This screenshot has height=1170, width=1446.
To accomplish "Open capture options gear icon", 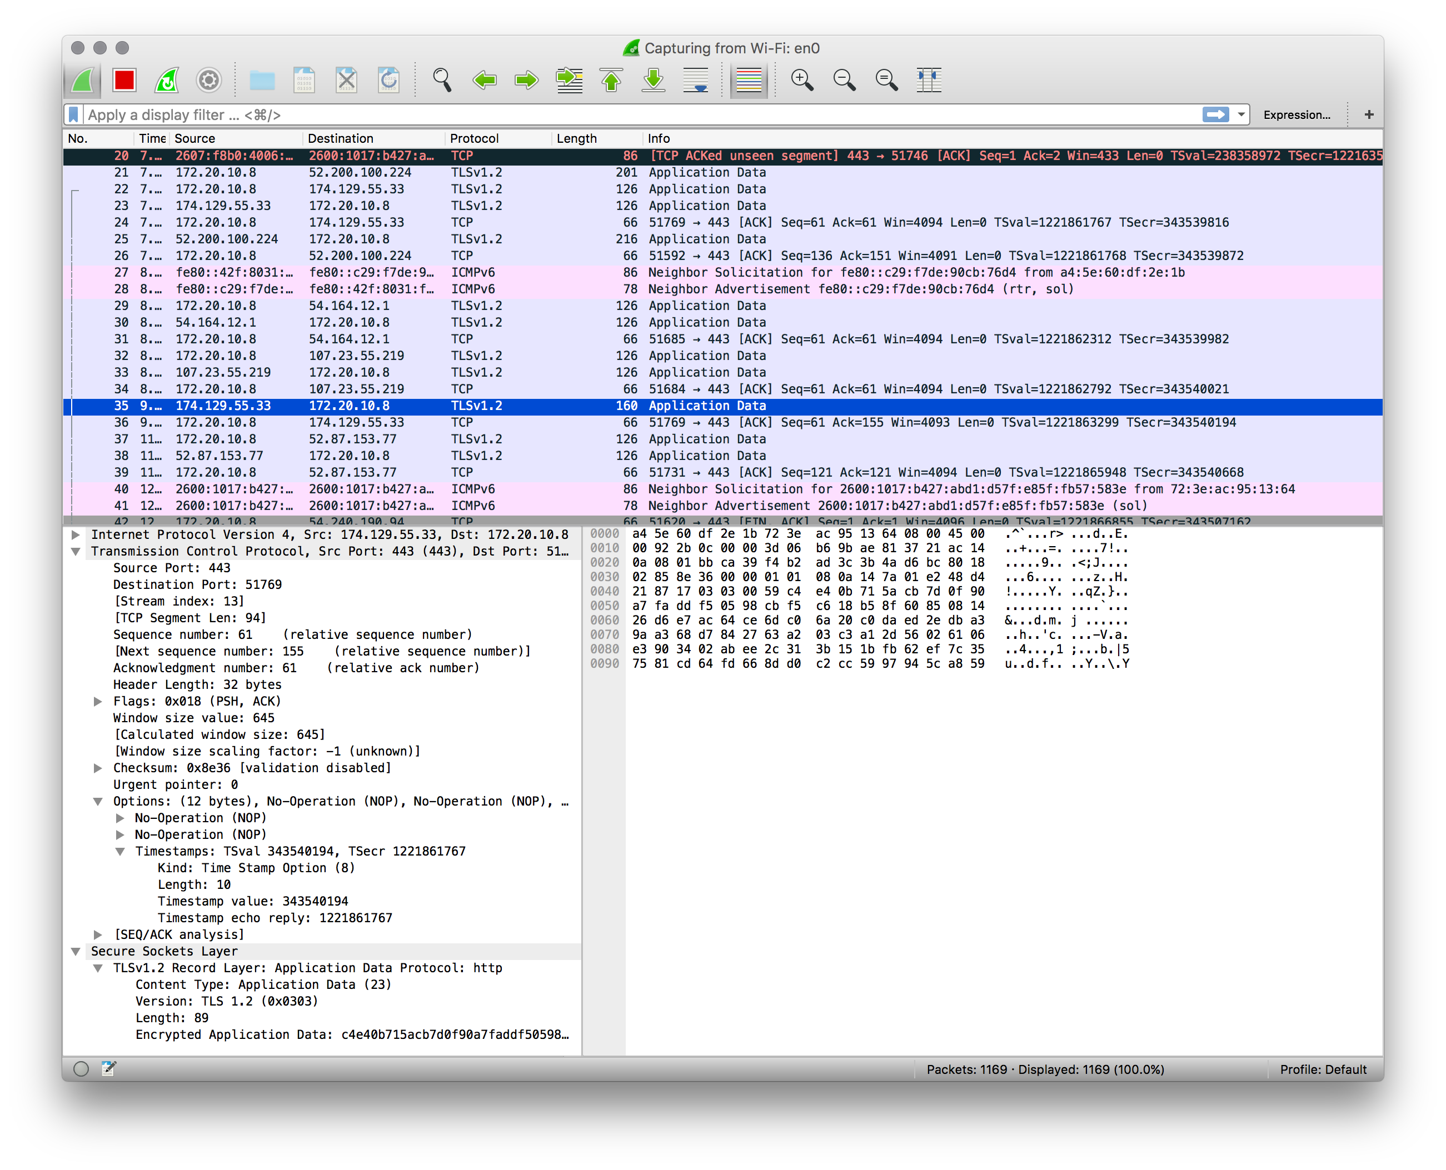I will pyautogui.click(x=208, y=80).
